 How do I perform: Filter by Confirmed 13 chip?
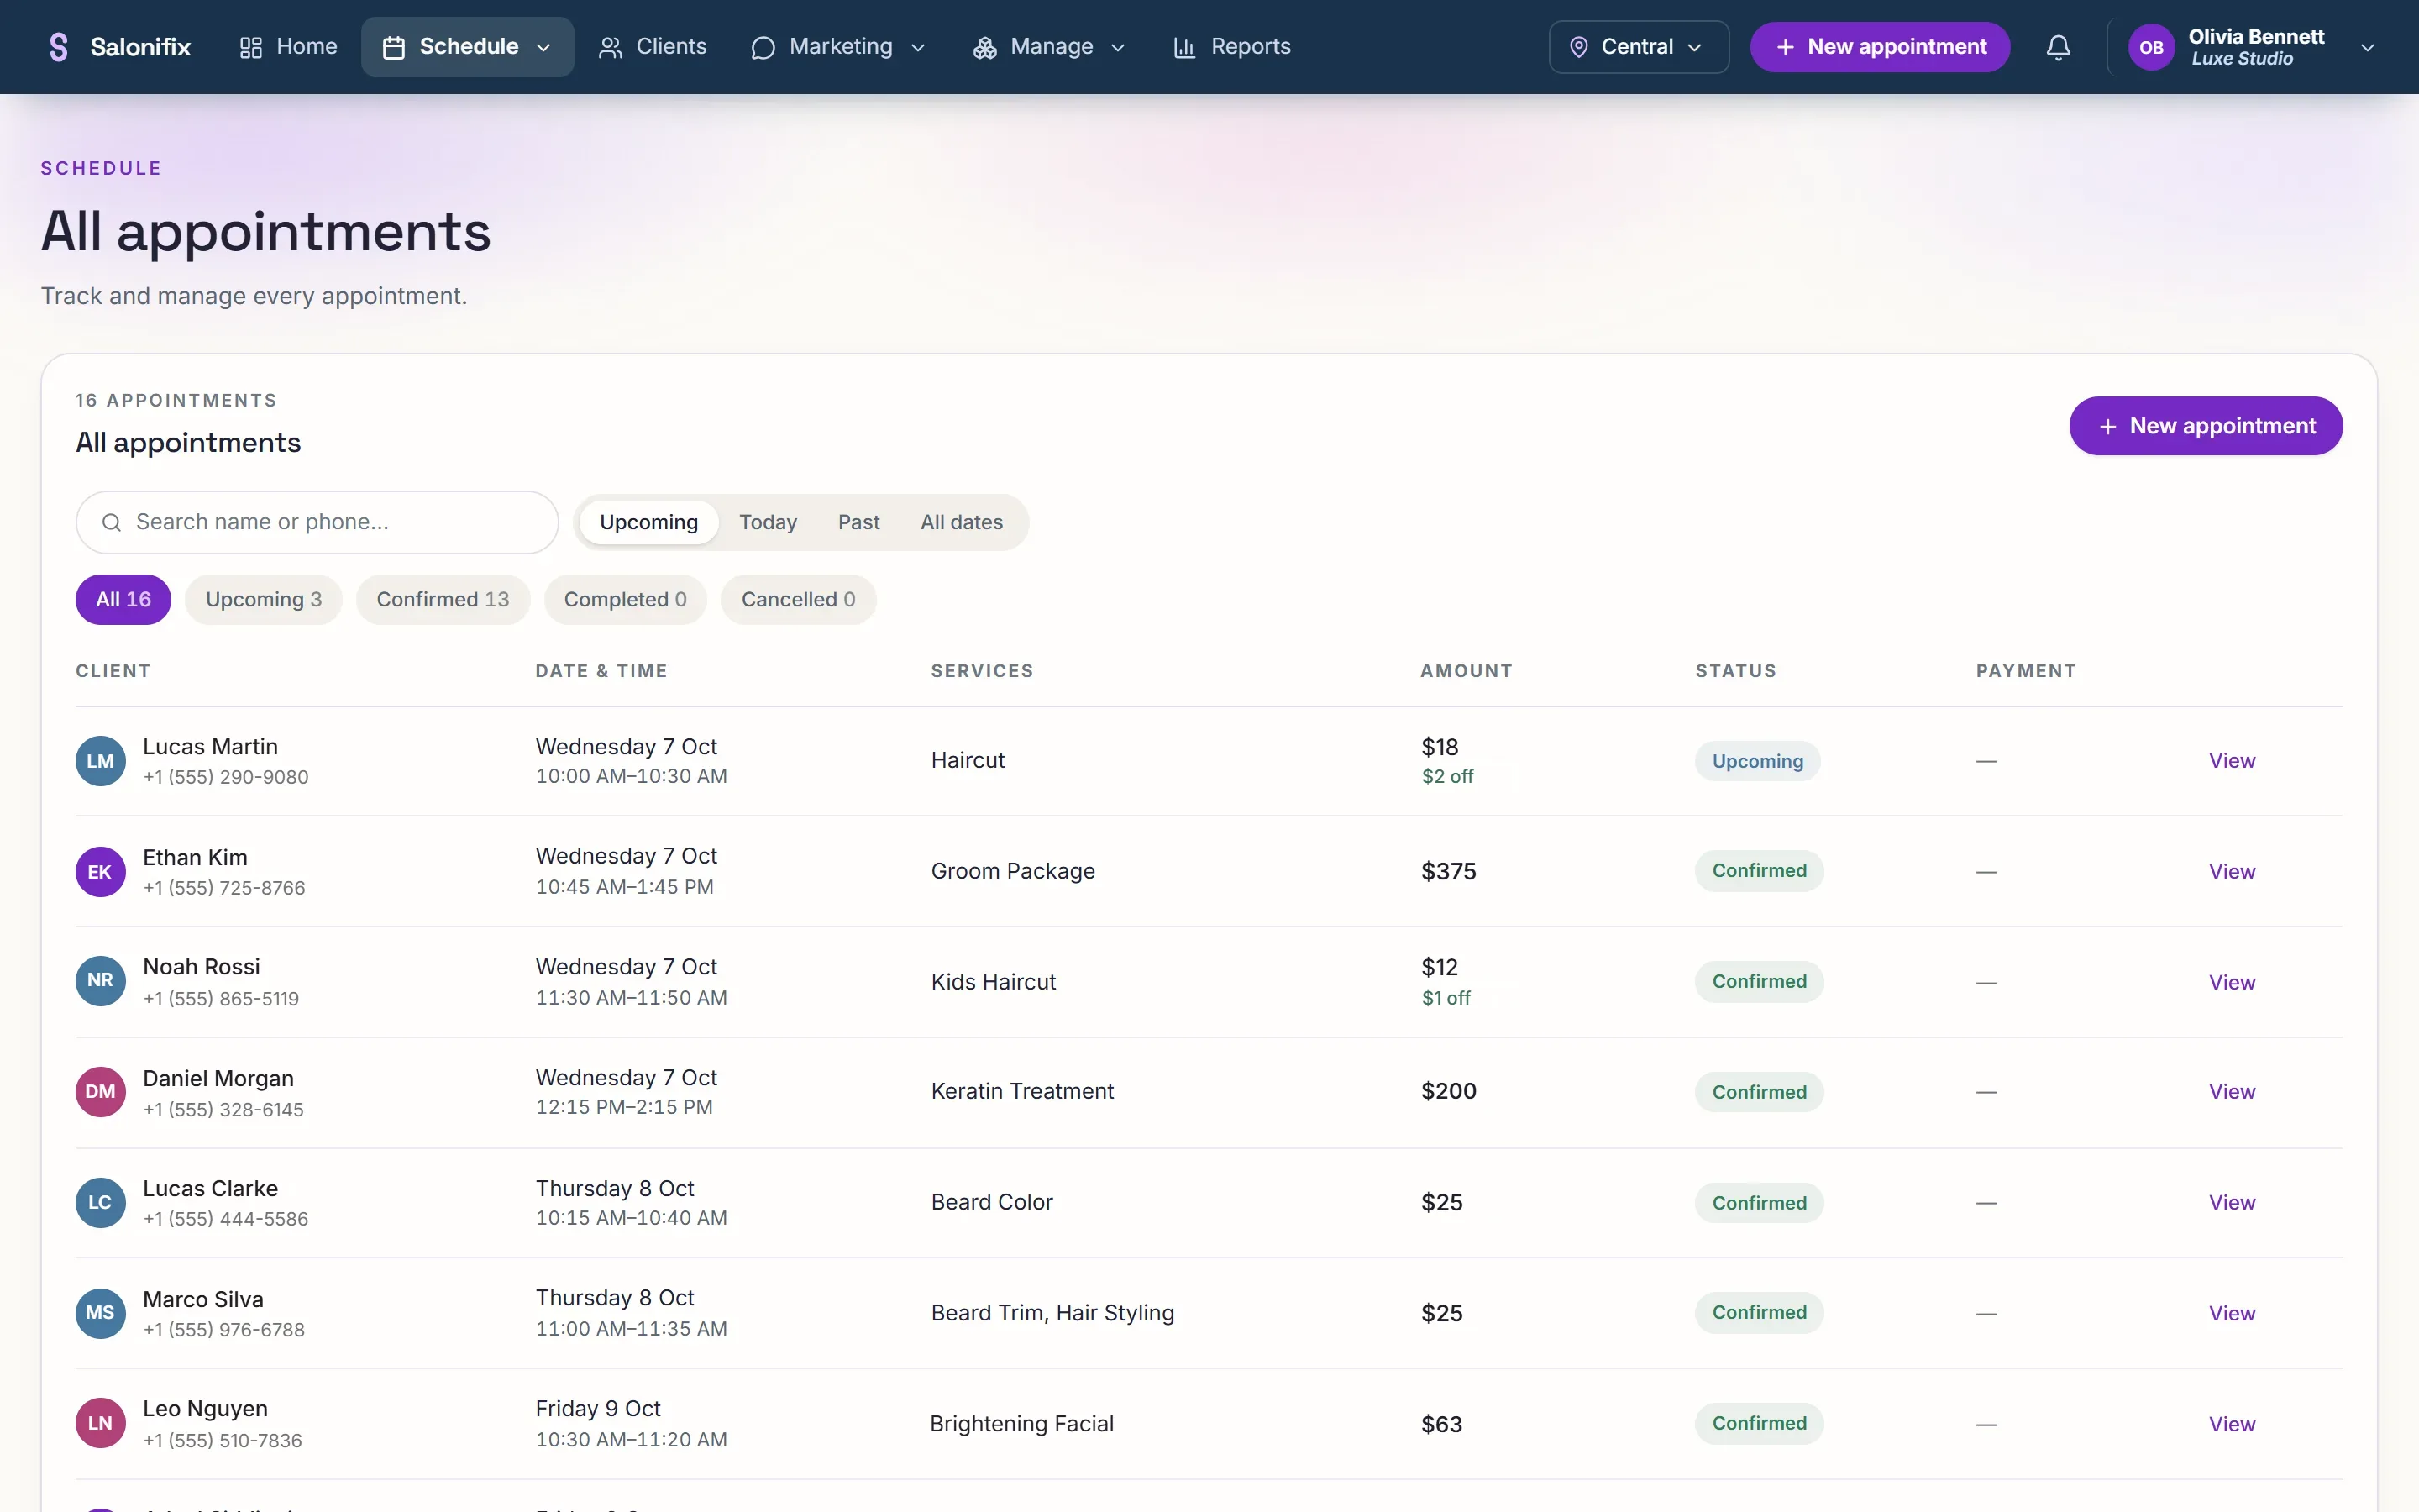click(x=443, y=599)
